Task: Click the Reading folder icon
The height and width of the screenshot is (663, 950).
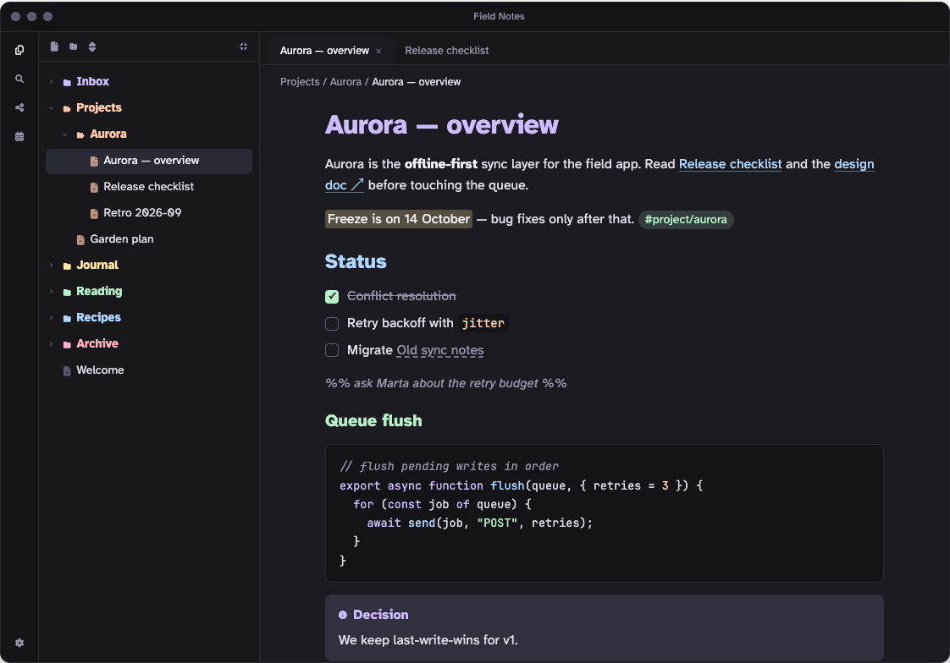Action: pyautogui.click(x=67, y=293)
